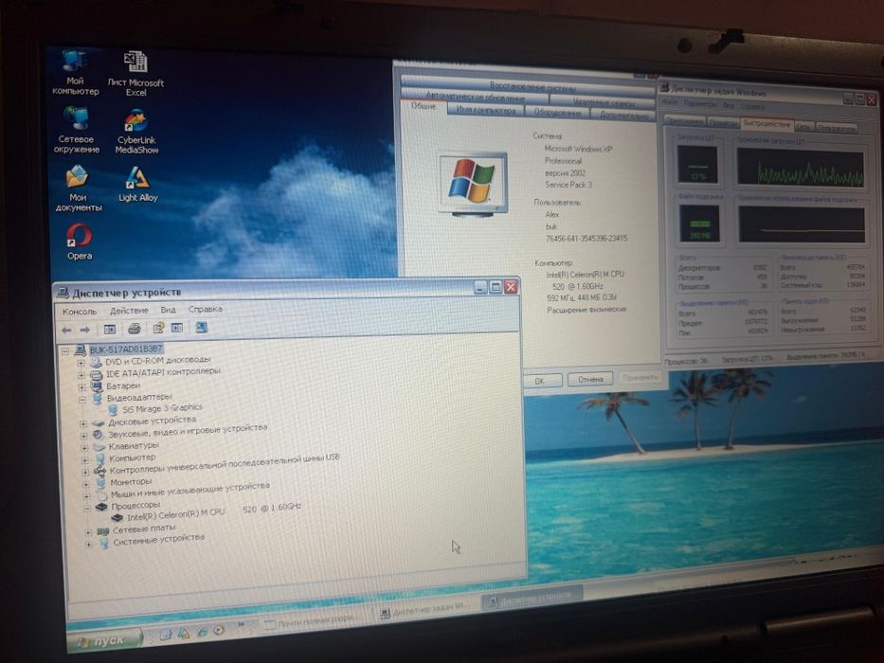The image size is (884, 663).
Task: Switch to Пользователи tab in Task Manager
Action: [836, 128]
